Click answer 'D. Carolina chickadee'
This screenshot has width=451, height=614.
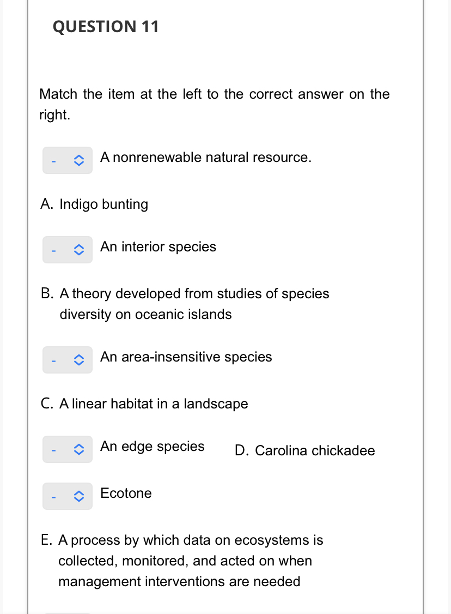point(305,451)
